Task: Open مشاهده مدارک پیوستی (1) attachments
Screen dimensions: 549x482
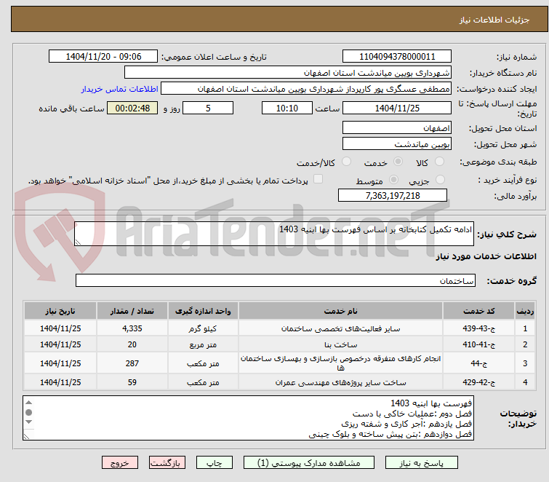Action: click(x=309, y=463)
